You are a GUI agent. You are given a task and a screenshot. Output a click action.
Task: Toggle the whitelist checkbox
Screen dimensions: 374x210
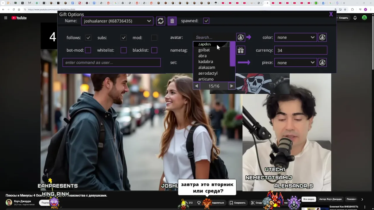[124, 50]
